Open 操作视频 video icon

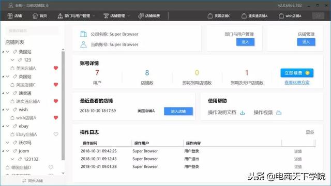[x=279, y=113]
